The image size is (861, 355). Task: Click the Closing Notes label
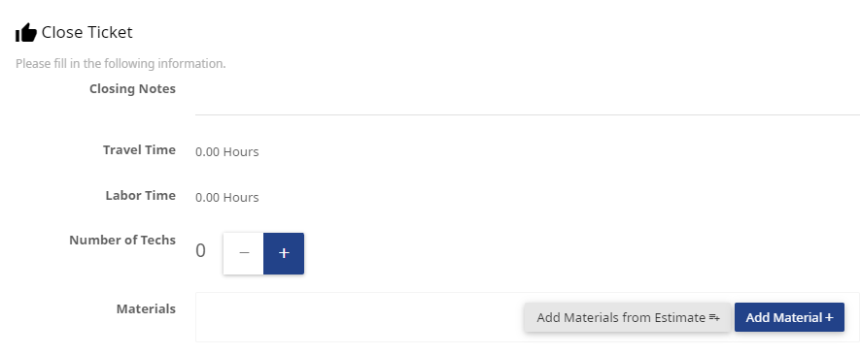tap(132, 89)
